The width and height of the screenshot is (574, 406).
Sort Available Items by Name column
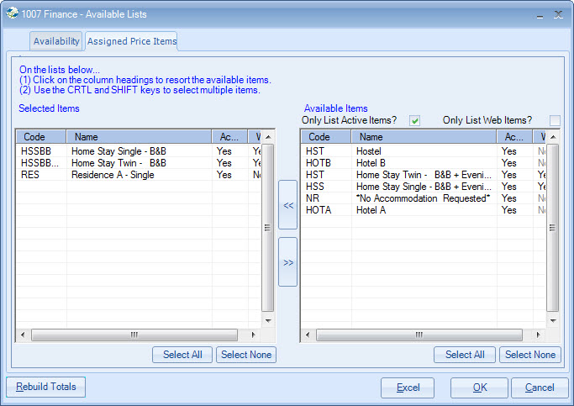tap(424, 137)
